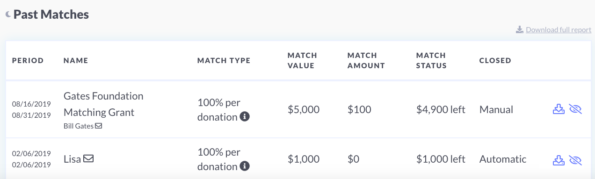Click the Match Type column header
Image resolution: width=595 pixels, height=179 pixels.
coord(224,60)
